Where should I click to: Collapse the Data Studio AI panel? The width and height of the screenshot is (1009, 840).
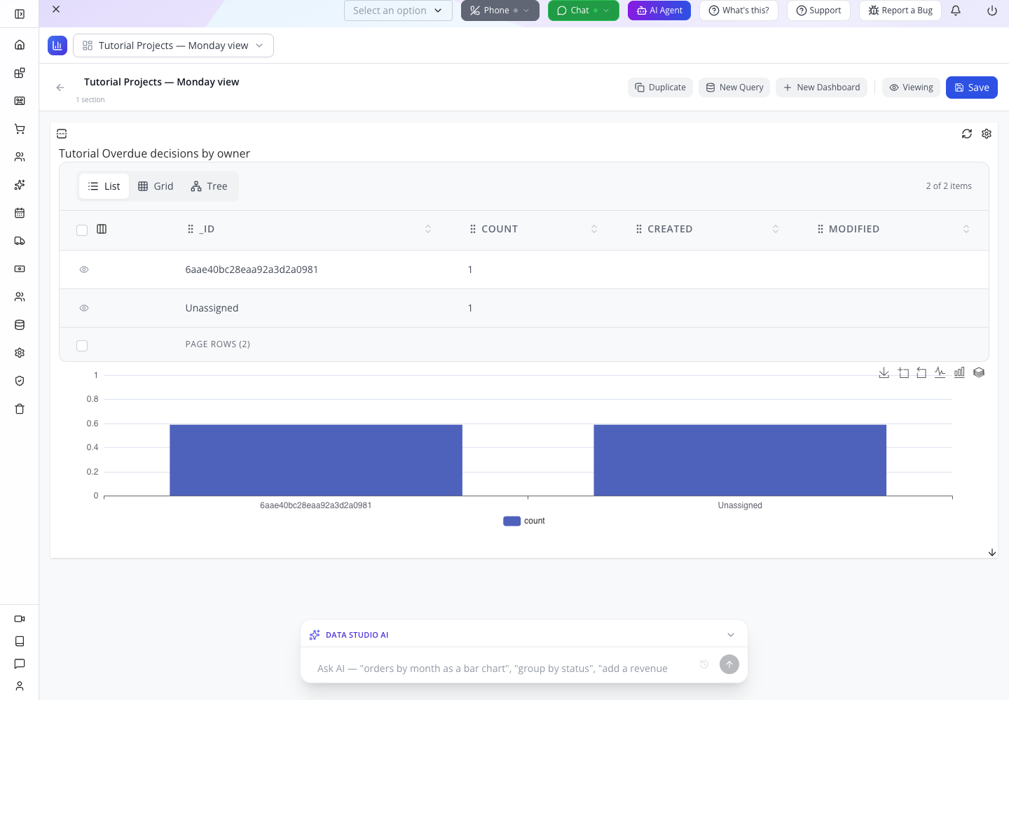(x=731, y=635)
